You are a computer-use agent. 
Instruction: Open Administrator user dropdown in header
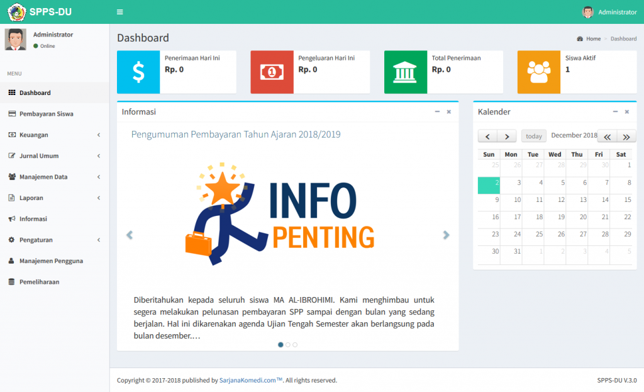[609, 12]
